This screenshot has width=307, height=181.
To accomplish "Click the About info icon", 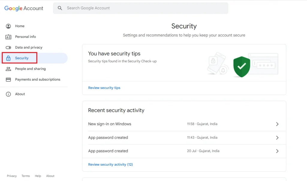I will tap(8, 94).
